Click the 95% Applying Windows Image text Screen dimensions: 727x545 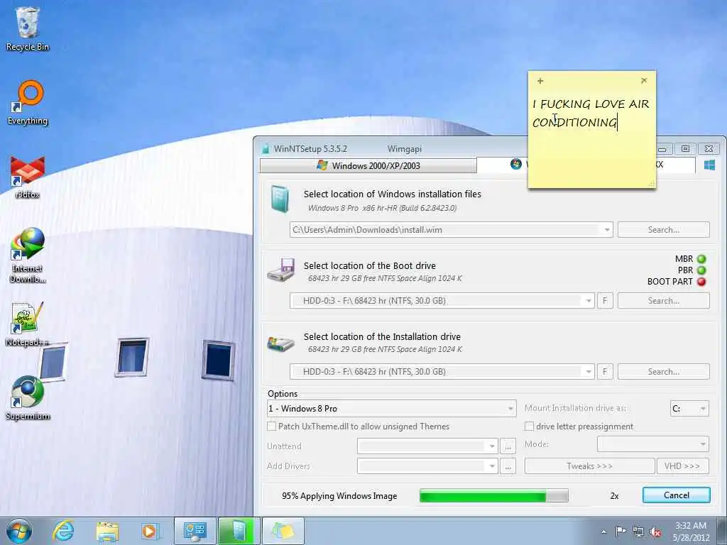[x=339, y=496]
